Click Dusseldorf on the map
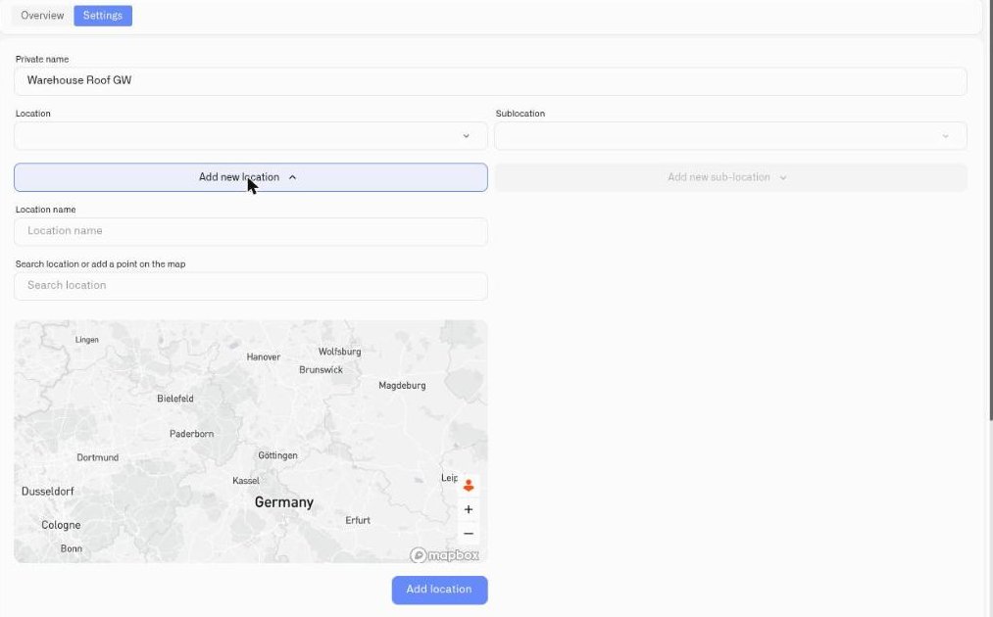Image resolution: width=993 pixels, height=617 pixels. click(x=47, y=491)
